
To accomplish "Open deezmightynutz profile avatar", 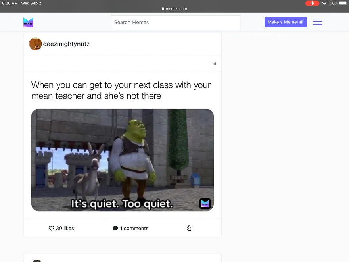I will tap(35, 44).
